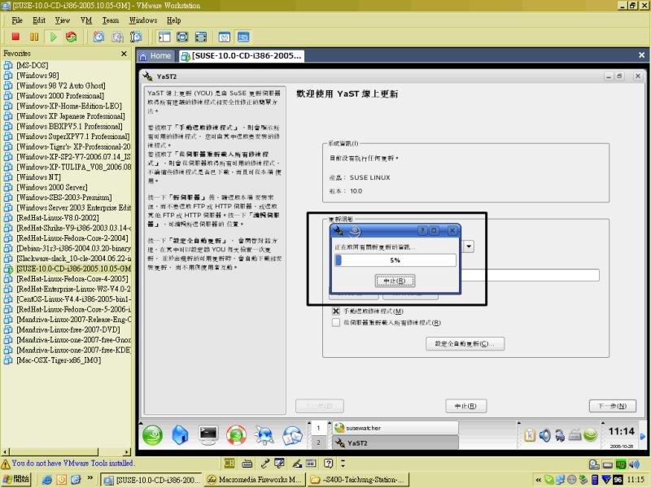651x488 pixels.
Task: Open the File menu
Action: pyautogui.click(x=17, y=20)
